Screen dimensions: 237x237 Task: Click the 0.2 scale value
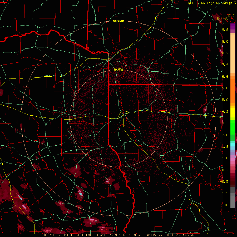(225, 170)
